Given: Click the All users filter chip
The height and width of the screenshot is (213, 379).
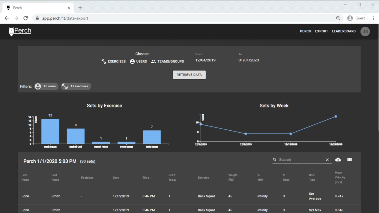Looking at the screenshot, I should [x=46, y=86].
